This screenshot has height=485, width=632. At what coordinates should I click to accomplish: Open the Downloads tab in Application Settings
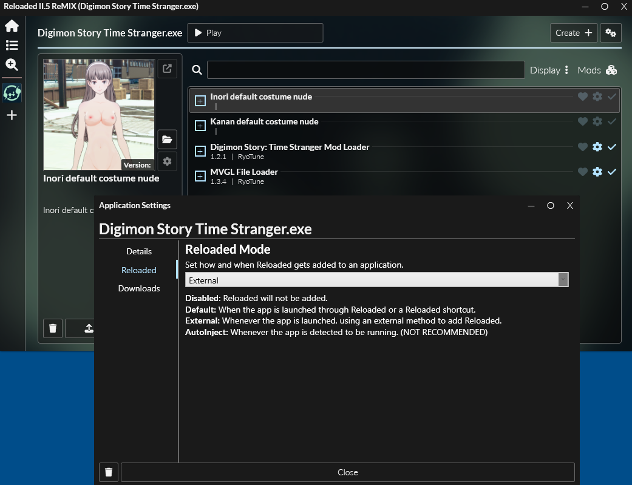click(138, 288)
